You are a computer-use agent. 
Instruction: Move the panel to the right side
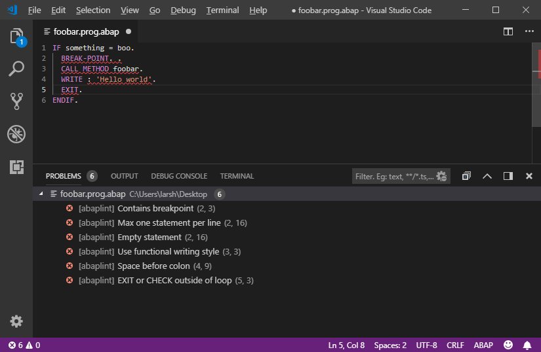click(508, 176)
